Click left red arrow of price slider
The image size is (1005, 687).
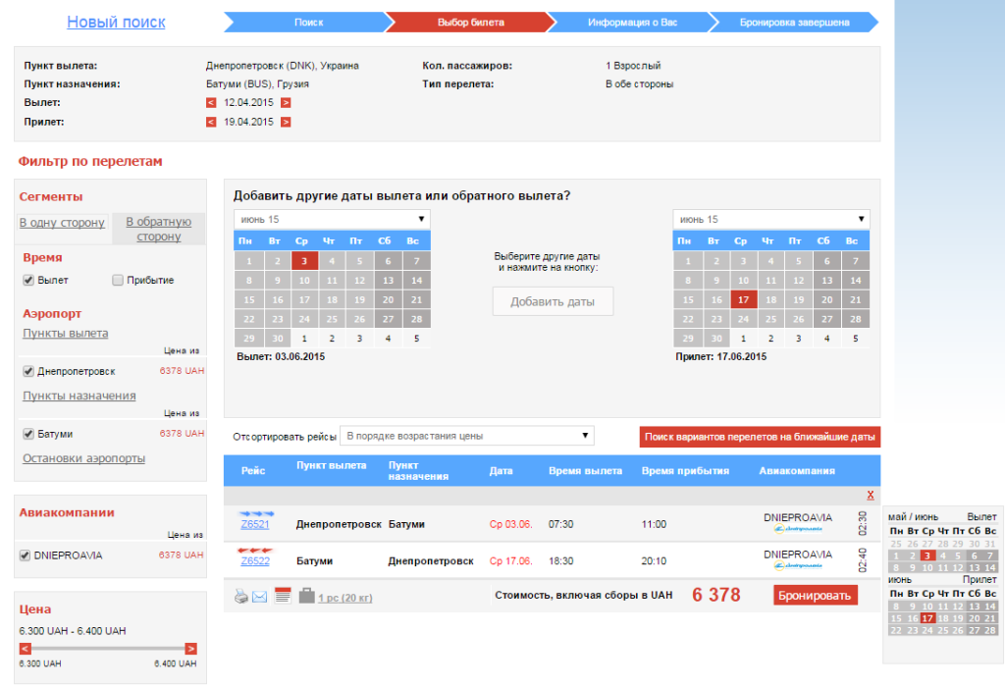tap(25, 649)
